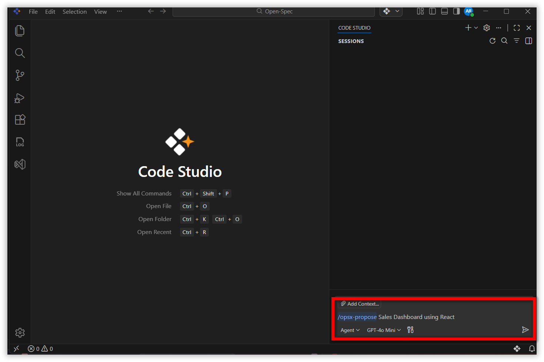Close the Code Studio panel
Viewport: 544px width, 362px height.
tap(529, 28)
